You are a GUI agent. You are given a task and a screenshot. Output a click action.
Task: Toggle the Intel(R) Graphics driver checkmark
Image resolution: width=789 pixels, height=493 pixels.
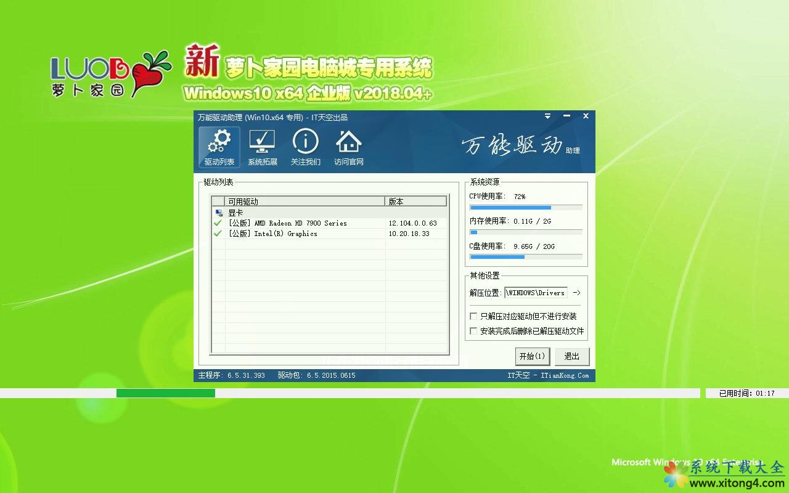218,234
